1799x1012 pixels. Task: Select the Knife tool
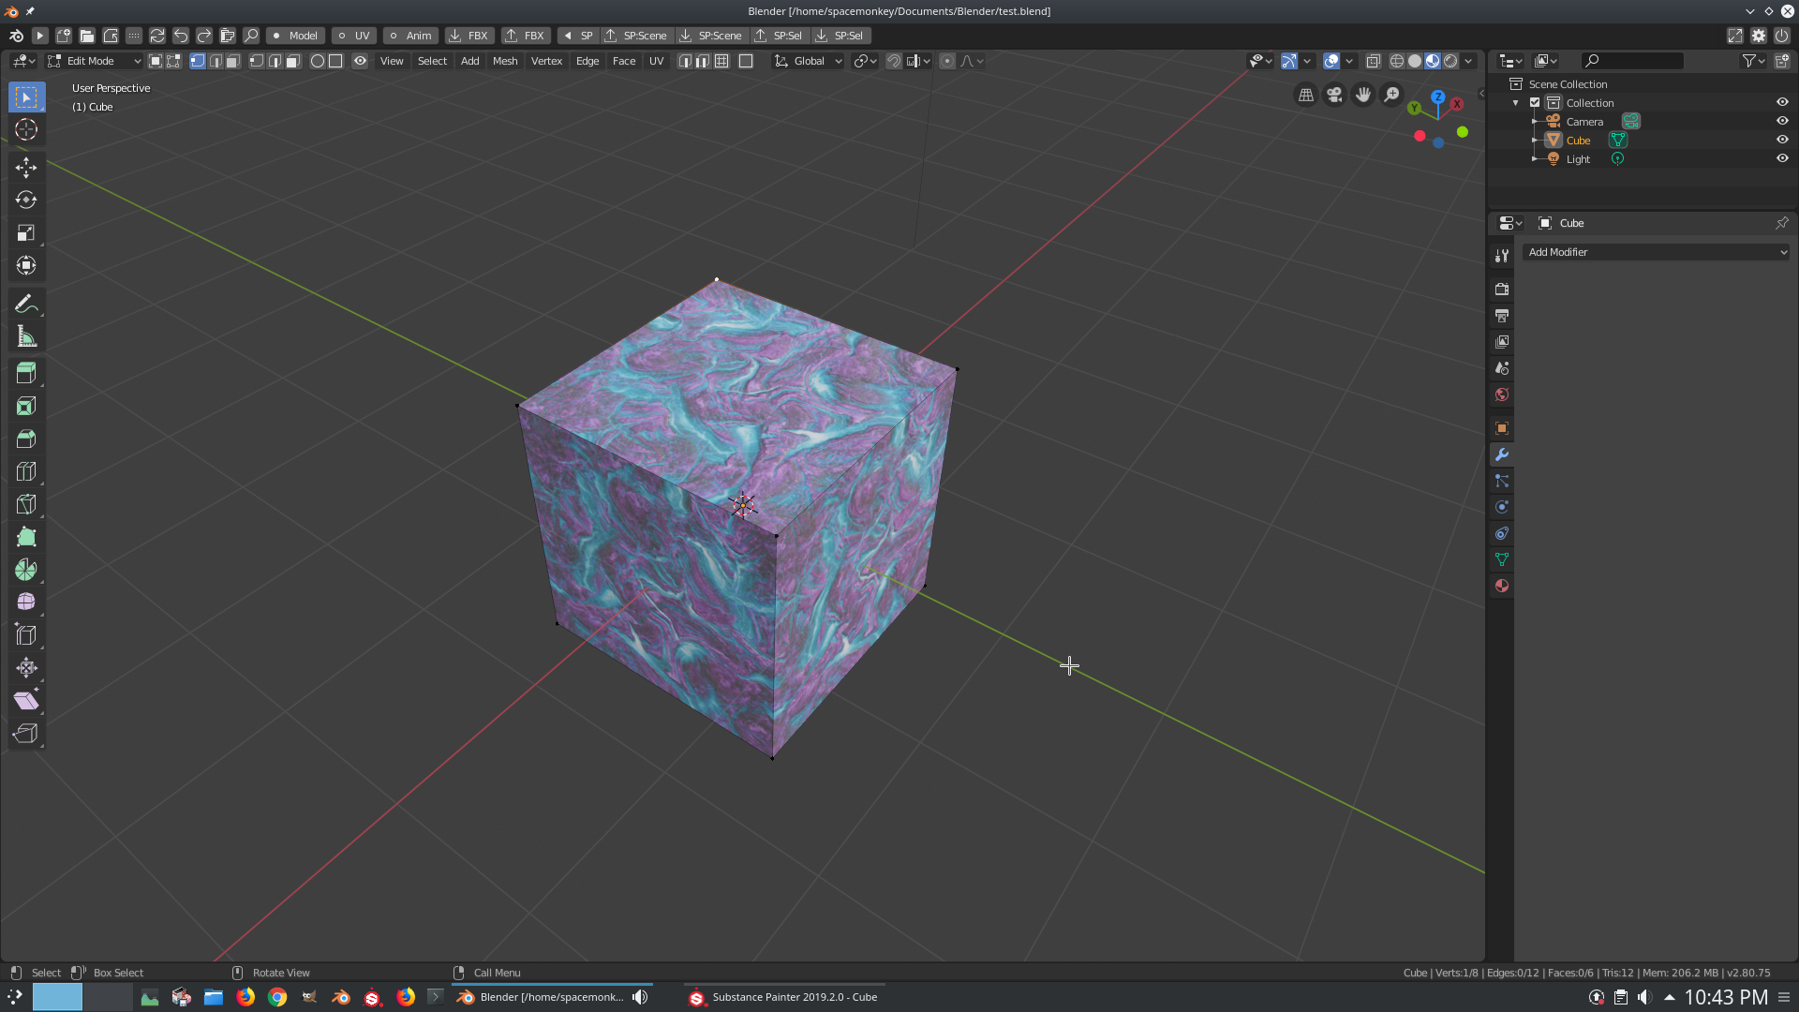[x=26, y=504]
